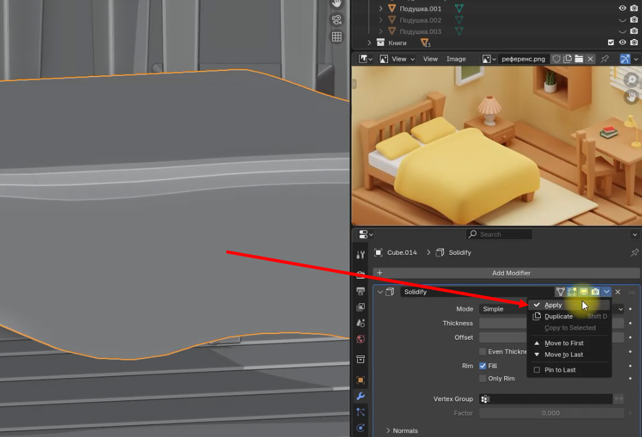Choose Apply from the modifier dropdown menu
This screenshot has height=437, width=642.
553,305
